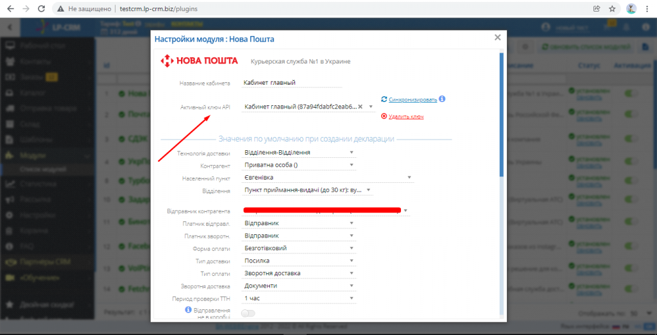657x335 pixels.
Task: Click the Нова Пошта logo in the dialog
Action: pos(200,61)
